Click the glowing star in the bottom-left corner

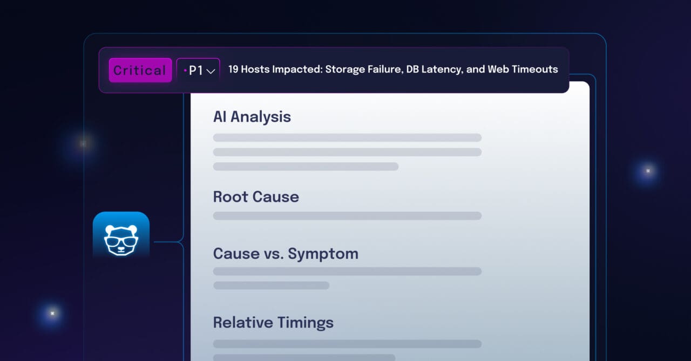click(52, 313)
